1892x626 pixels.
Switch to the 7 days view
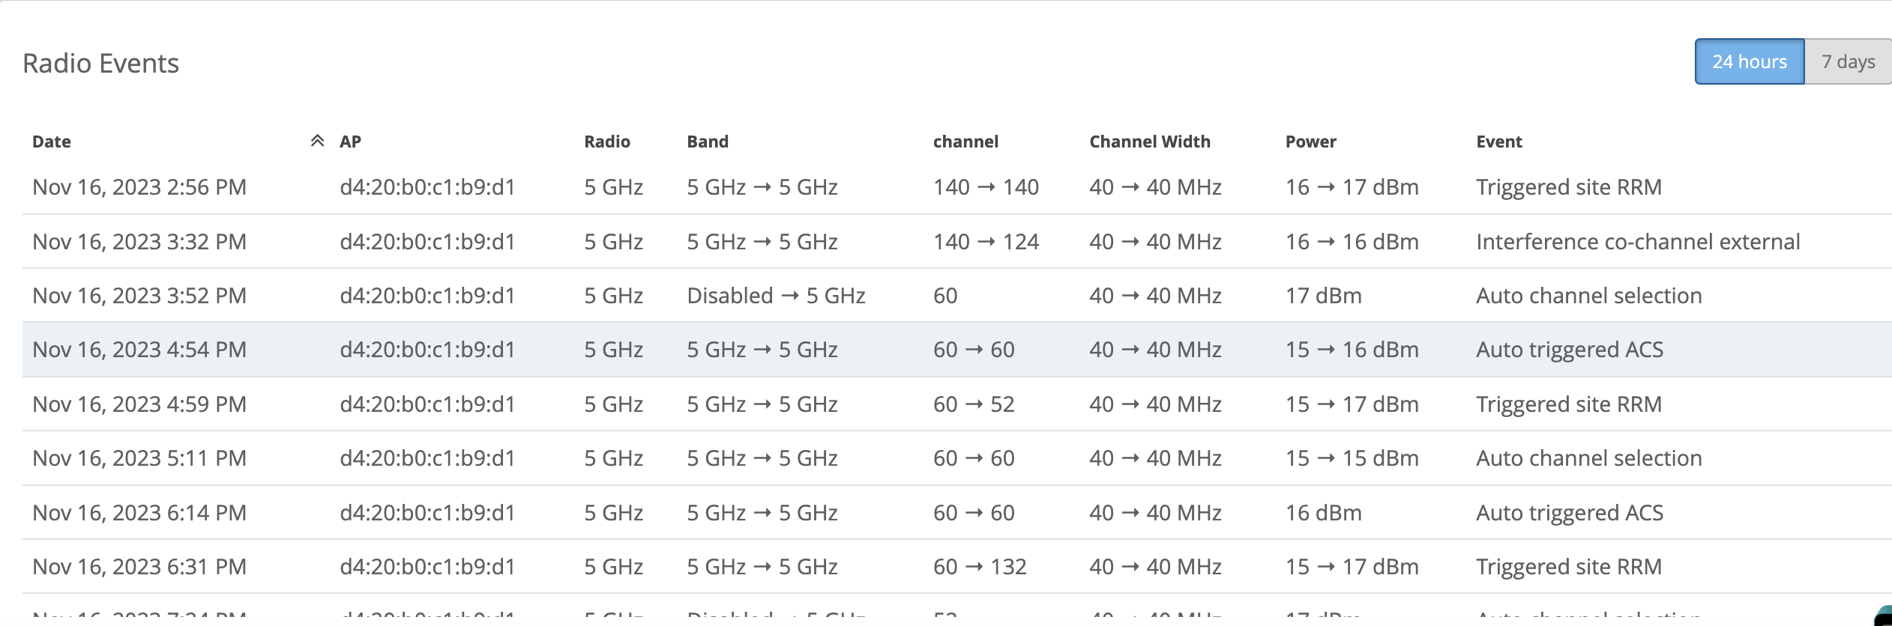(x=1848, y=61)
